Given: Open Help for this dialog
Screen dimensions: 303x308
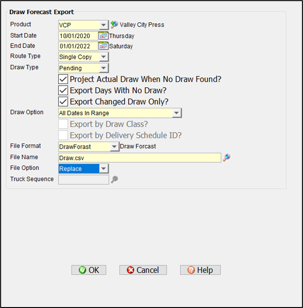Looking at the screenshot, I should pyautogui.click(x=200, y=270).
